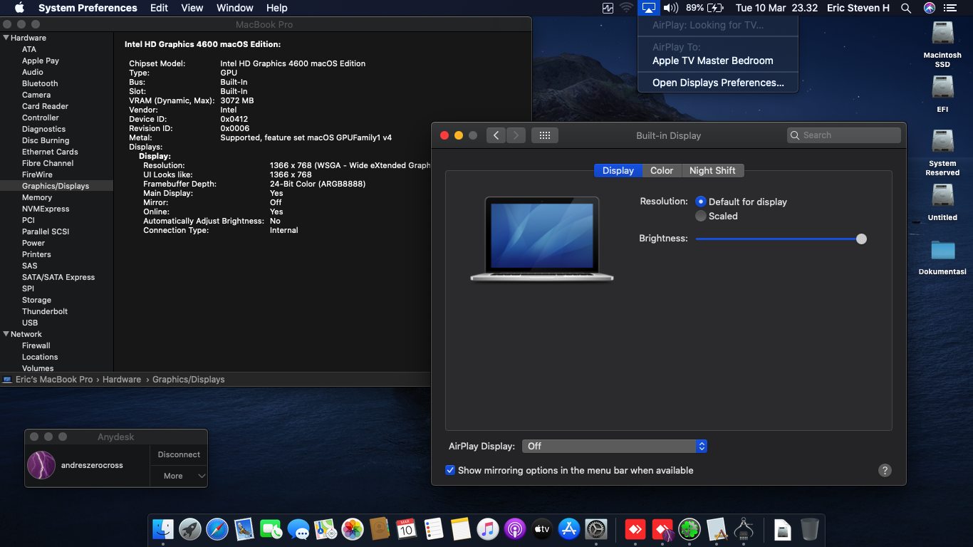973x547 pixels.
Task: Open the Edit menu
Action: coord(159,8)
